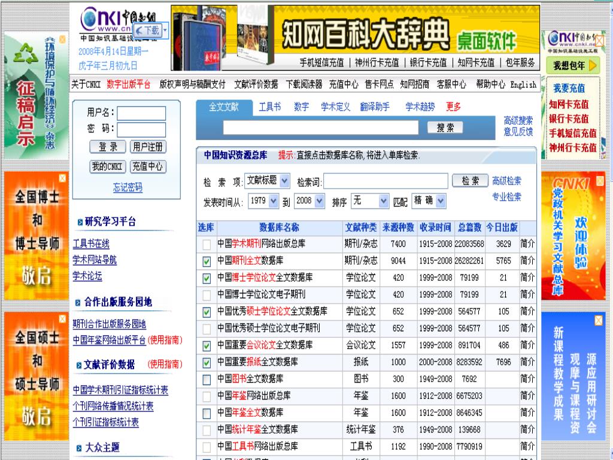The image size is (613, 460).
Task: Click the 我的CNKI button
Action: pos(108,167)
